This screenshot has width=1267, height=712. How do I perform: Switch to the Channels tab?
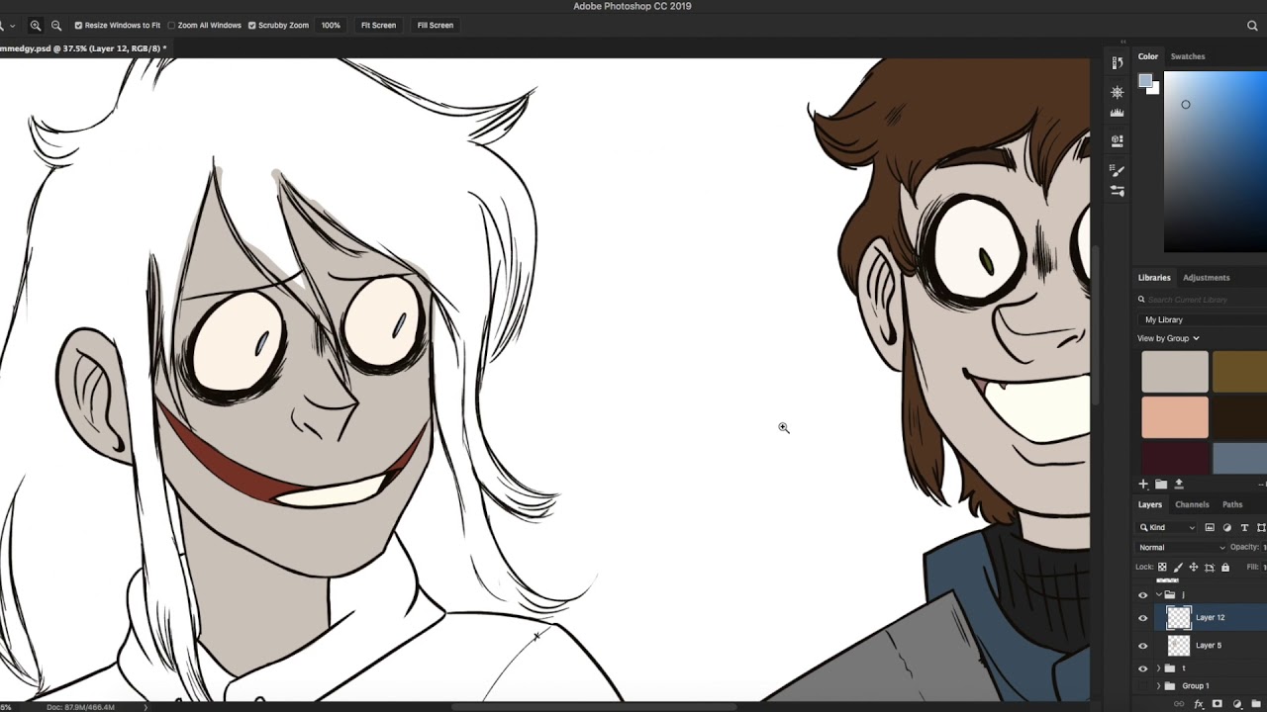tap(1192, 504)
